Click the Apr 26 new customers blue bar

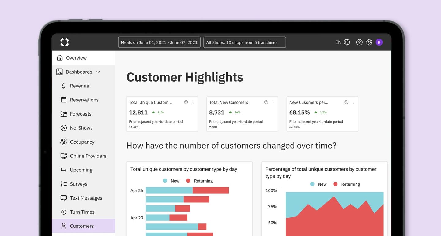[169, 190]
